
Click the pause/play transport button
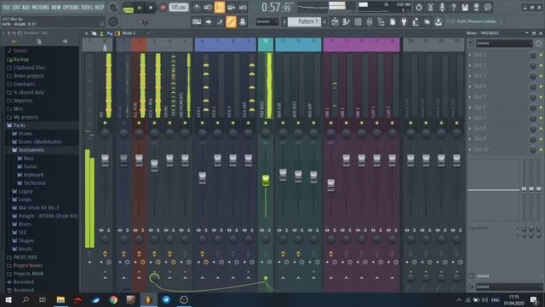click(x=140, y=8)
